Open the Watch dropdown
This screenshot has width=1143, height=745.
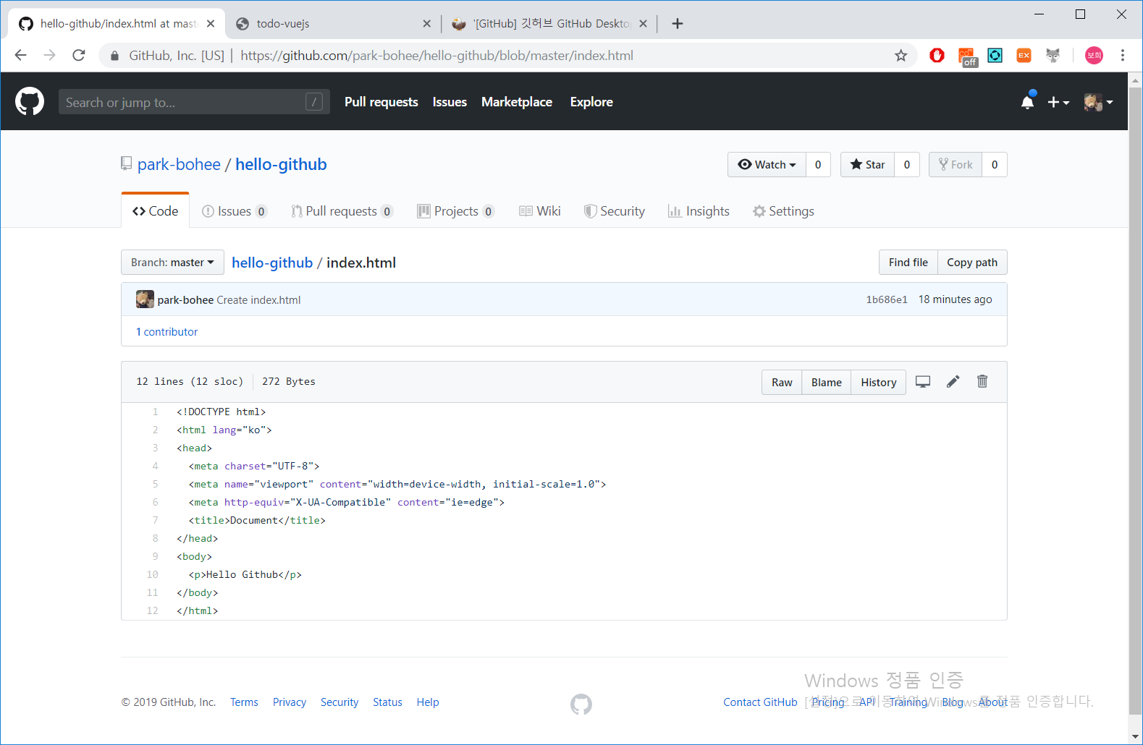pyautogui.click(x=767, y=165)
